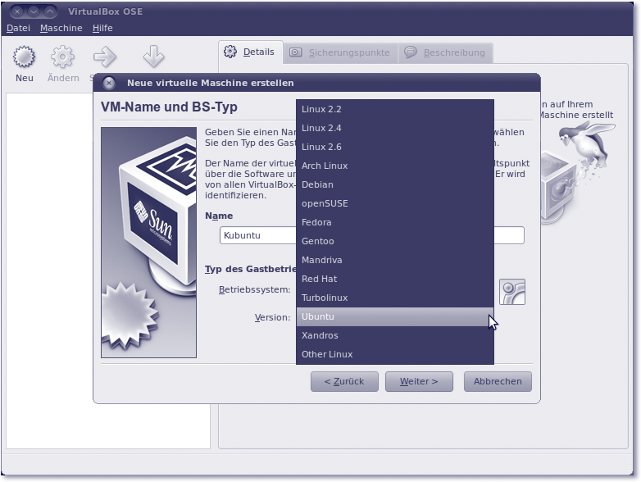Click the OS type icon beside Betriebssystem
Image resolution: width=641 pixels, height=482 pixels.
pyautogui.click(x=512, y=291)
